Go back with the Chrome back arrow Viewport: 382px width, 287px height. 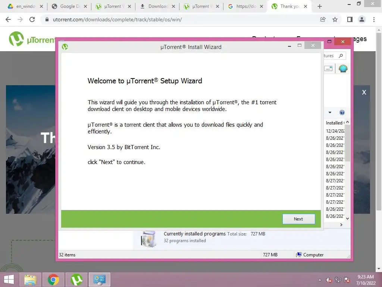point(8,19)
